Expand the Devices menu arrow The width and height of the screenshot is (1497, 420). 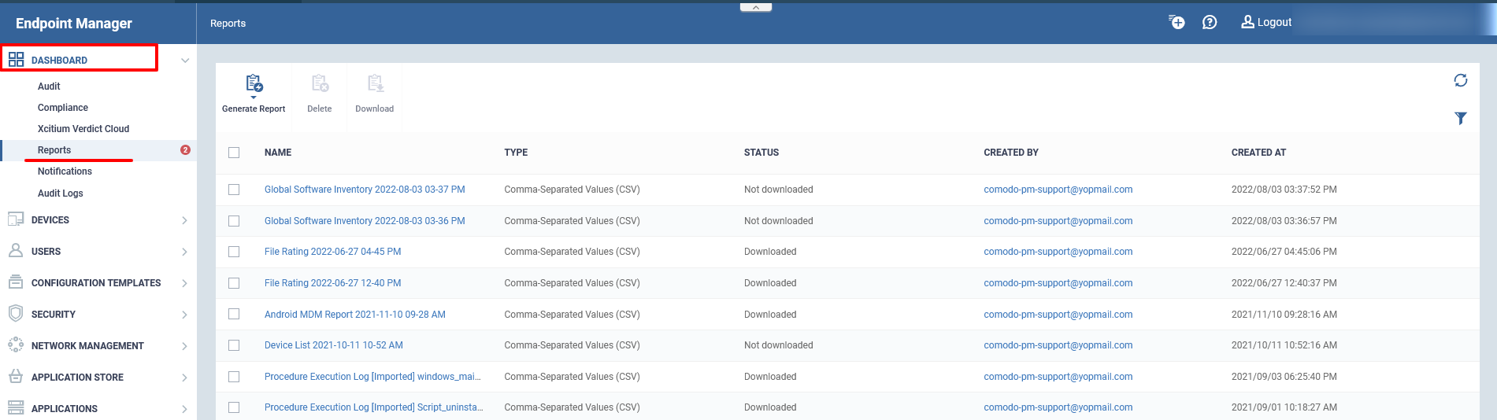click(184, 220)
